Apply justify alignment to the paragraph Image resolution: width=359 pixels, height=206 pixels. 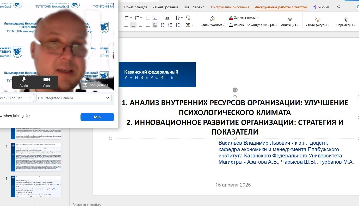148,25
